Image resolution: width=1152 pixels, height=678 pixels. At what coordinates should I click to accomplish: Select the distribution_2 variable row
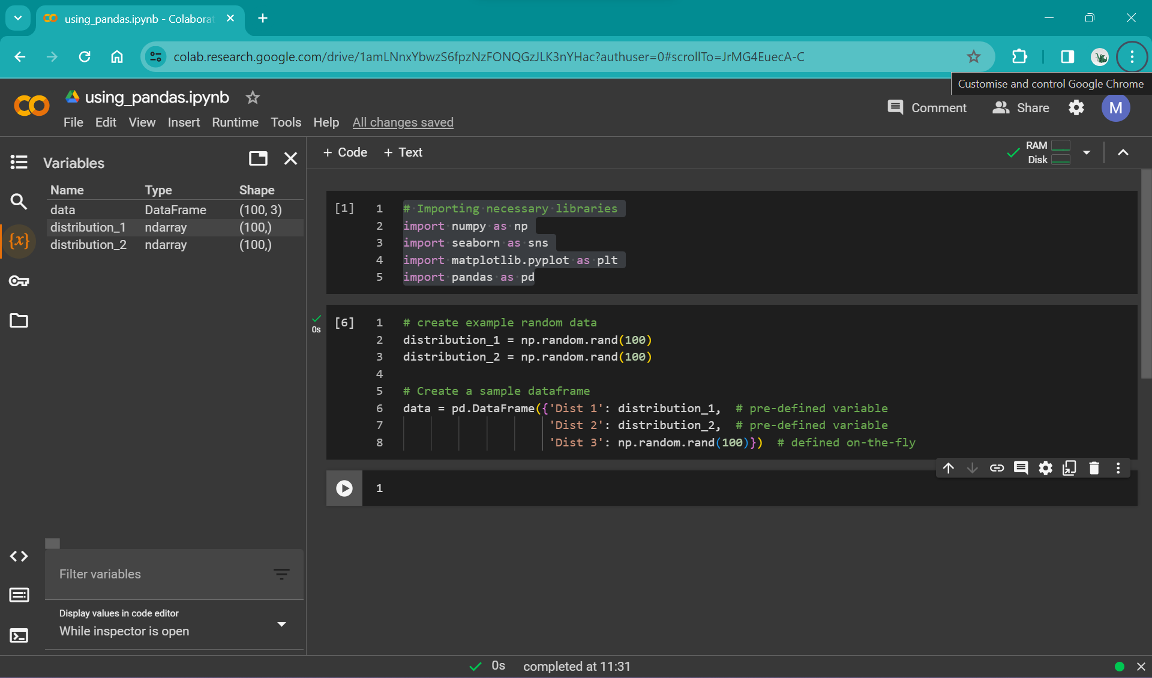tap(175, 245)
